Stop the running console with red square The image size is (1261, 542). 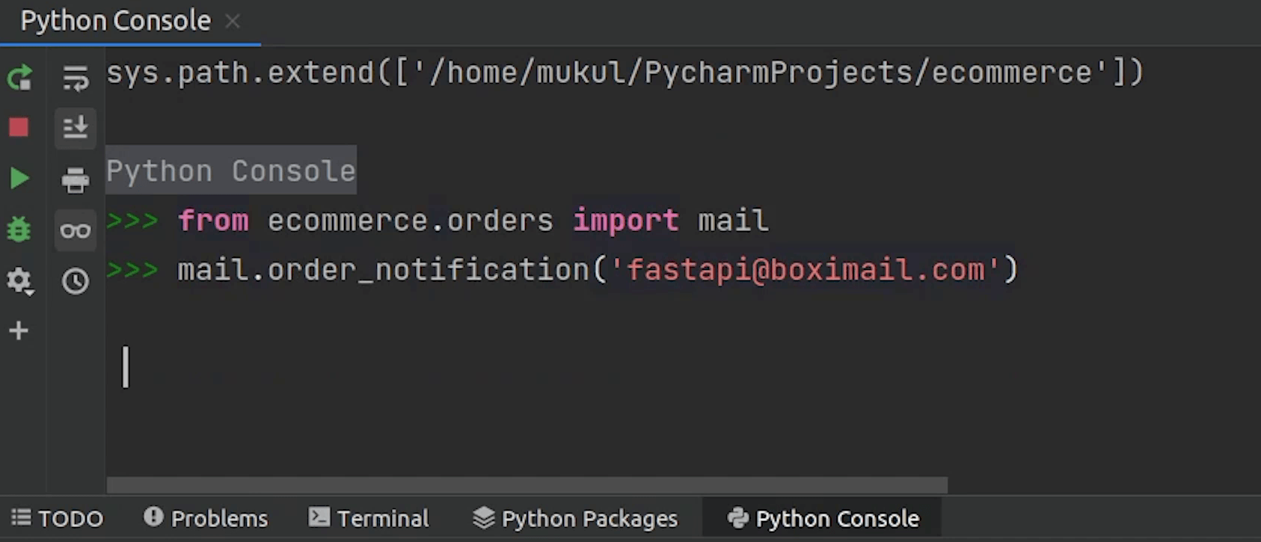click(19, 127)
